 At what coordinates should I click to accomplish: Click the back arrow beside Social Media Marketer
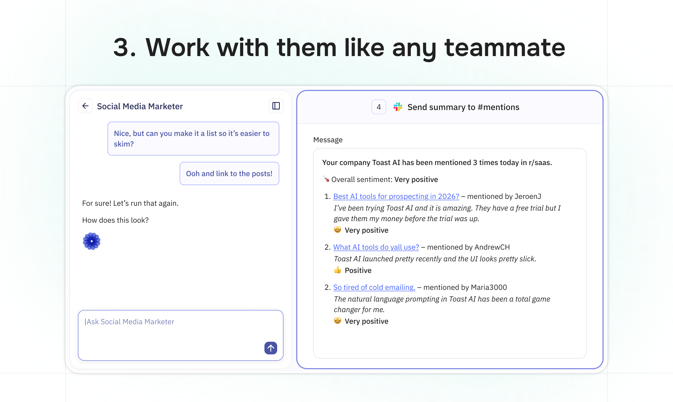(x=85, y=106)
